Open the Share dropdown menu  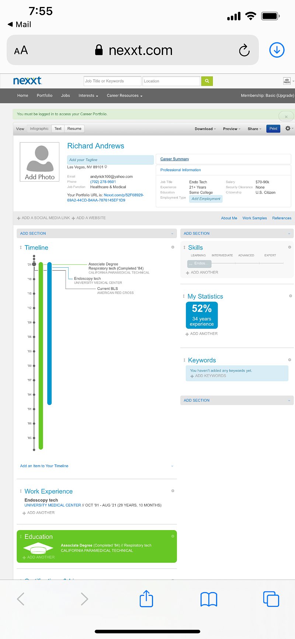click(x=254, y=129)
